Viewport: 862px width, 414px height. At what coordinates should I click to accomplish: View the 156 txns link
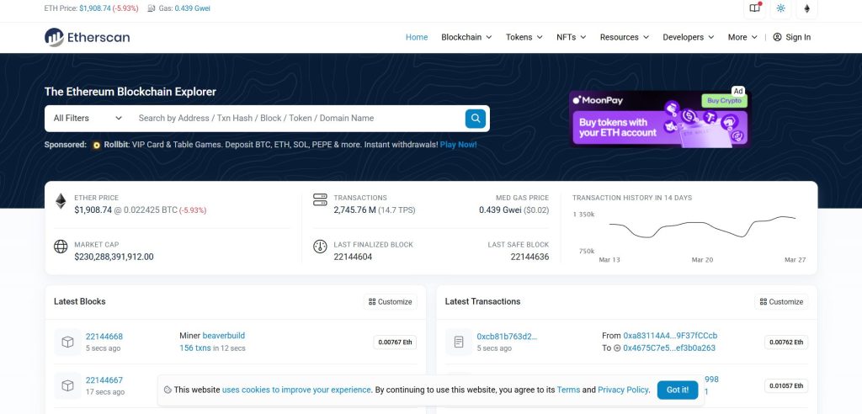click(194, 348)
